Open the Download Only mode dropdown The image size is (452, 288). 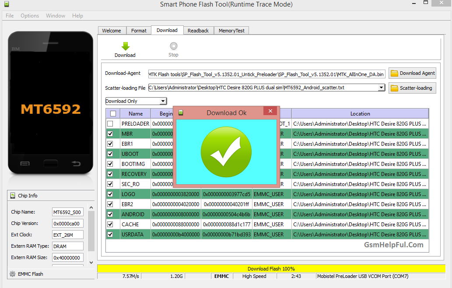pos(163,101)
